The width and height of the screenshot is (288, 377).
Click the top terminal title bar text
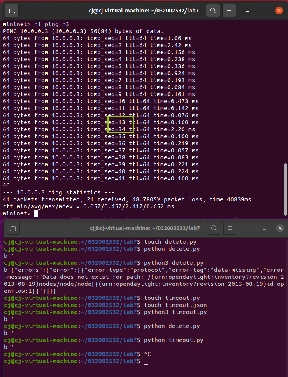144,11
